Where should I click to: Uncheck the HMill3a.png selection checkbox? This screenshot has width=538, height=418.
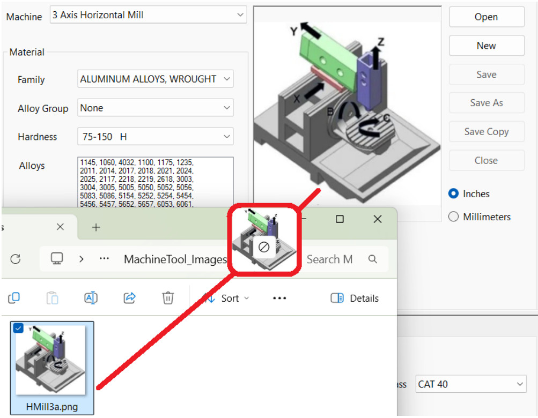pyautogui.click(x=18, y=328)
